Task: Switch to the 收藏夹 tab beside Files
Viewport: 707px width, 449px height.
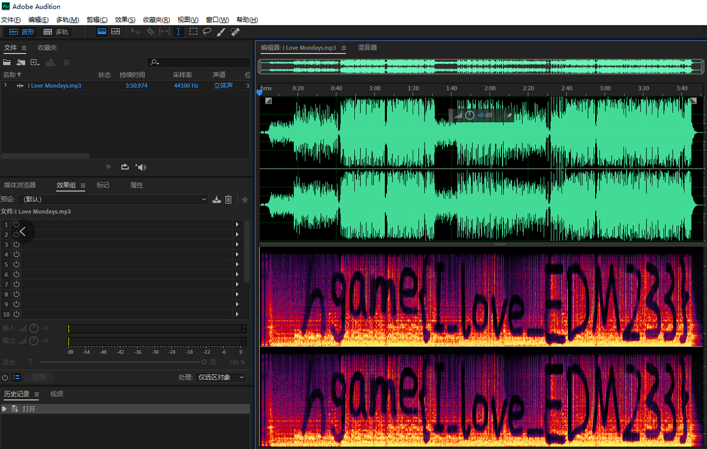Action: click(47, 48)
